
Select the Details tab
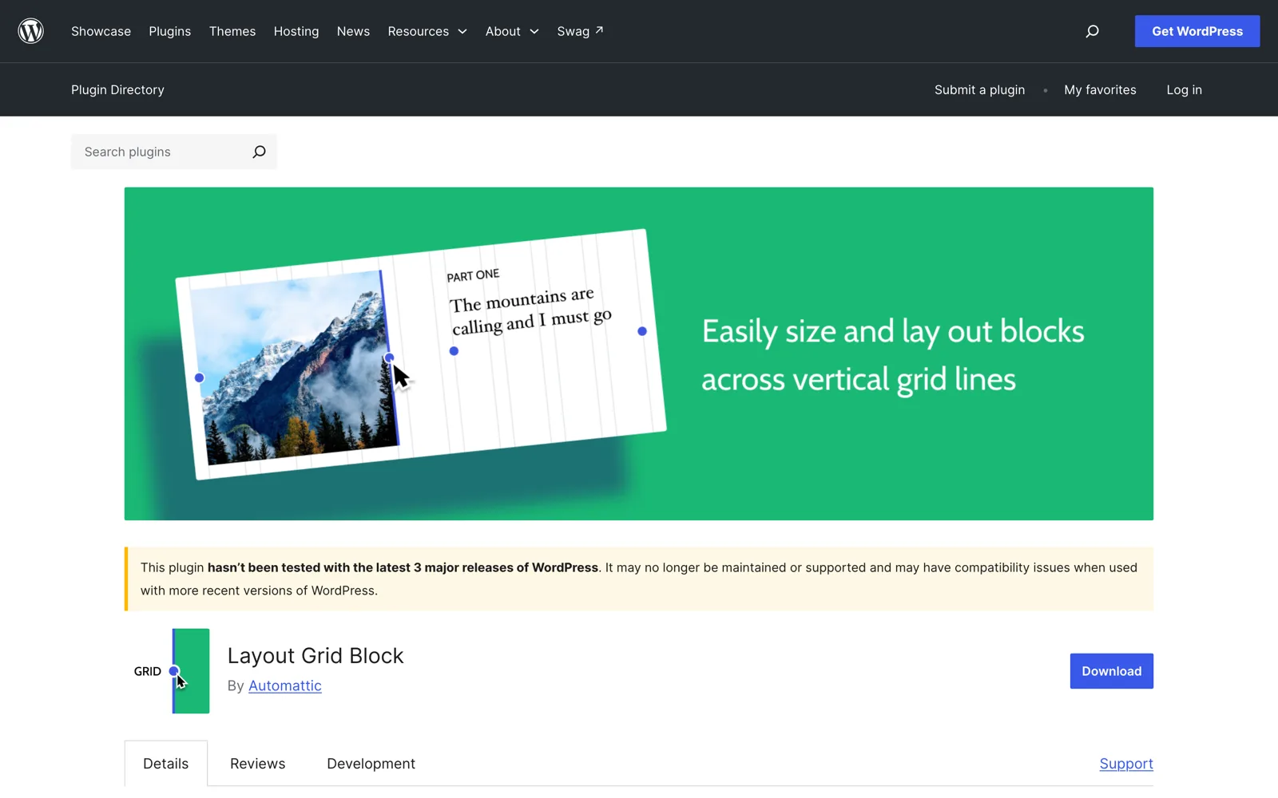[x=166, y=764]
